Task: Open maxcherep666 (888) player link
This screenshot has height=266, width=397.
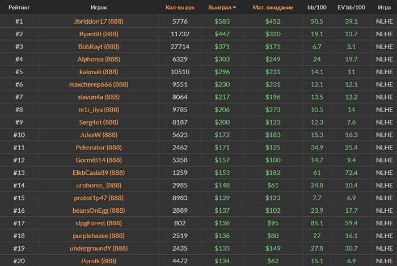Action: (x=99, y=84)
